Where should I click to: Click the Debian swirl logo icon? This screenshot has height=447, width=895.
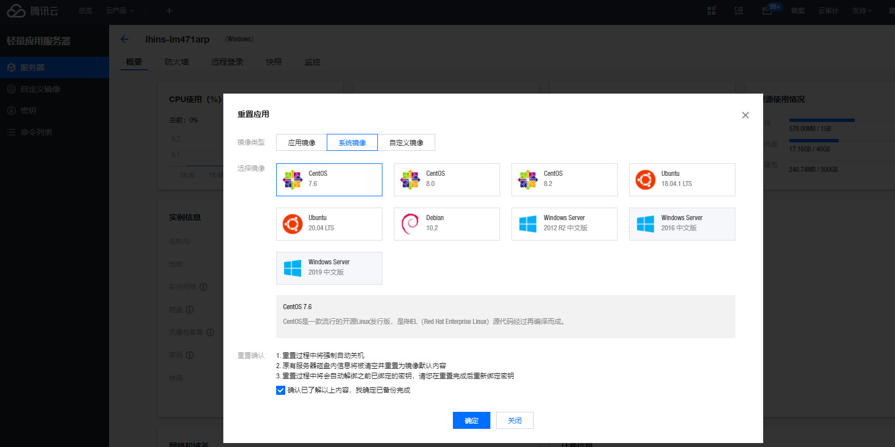coord(410,224)
